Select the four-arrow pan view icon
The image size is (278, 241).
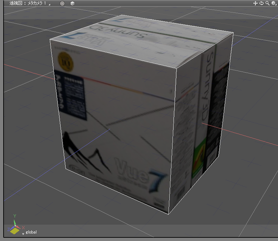point(255,3)
